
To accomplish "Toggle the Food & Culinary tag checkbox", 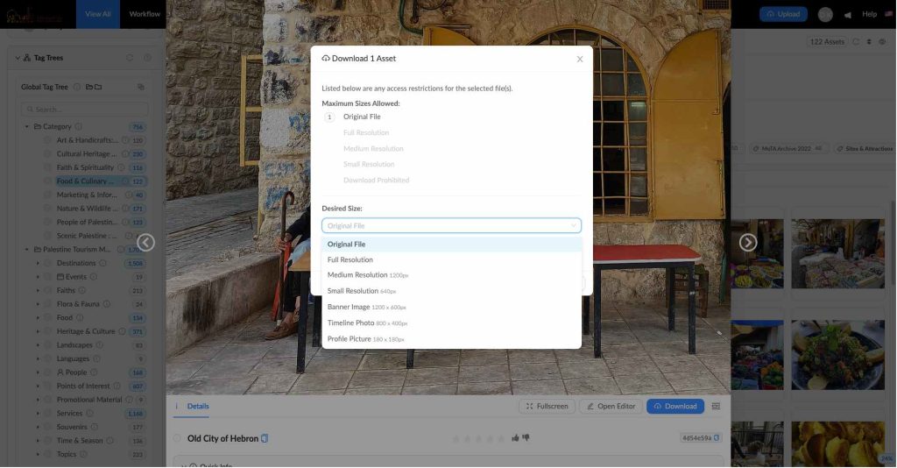I will [x=49, y=181].
